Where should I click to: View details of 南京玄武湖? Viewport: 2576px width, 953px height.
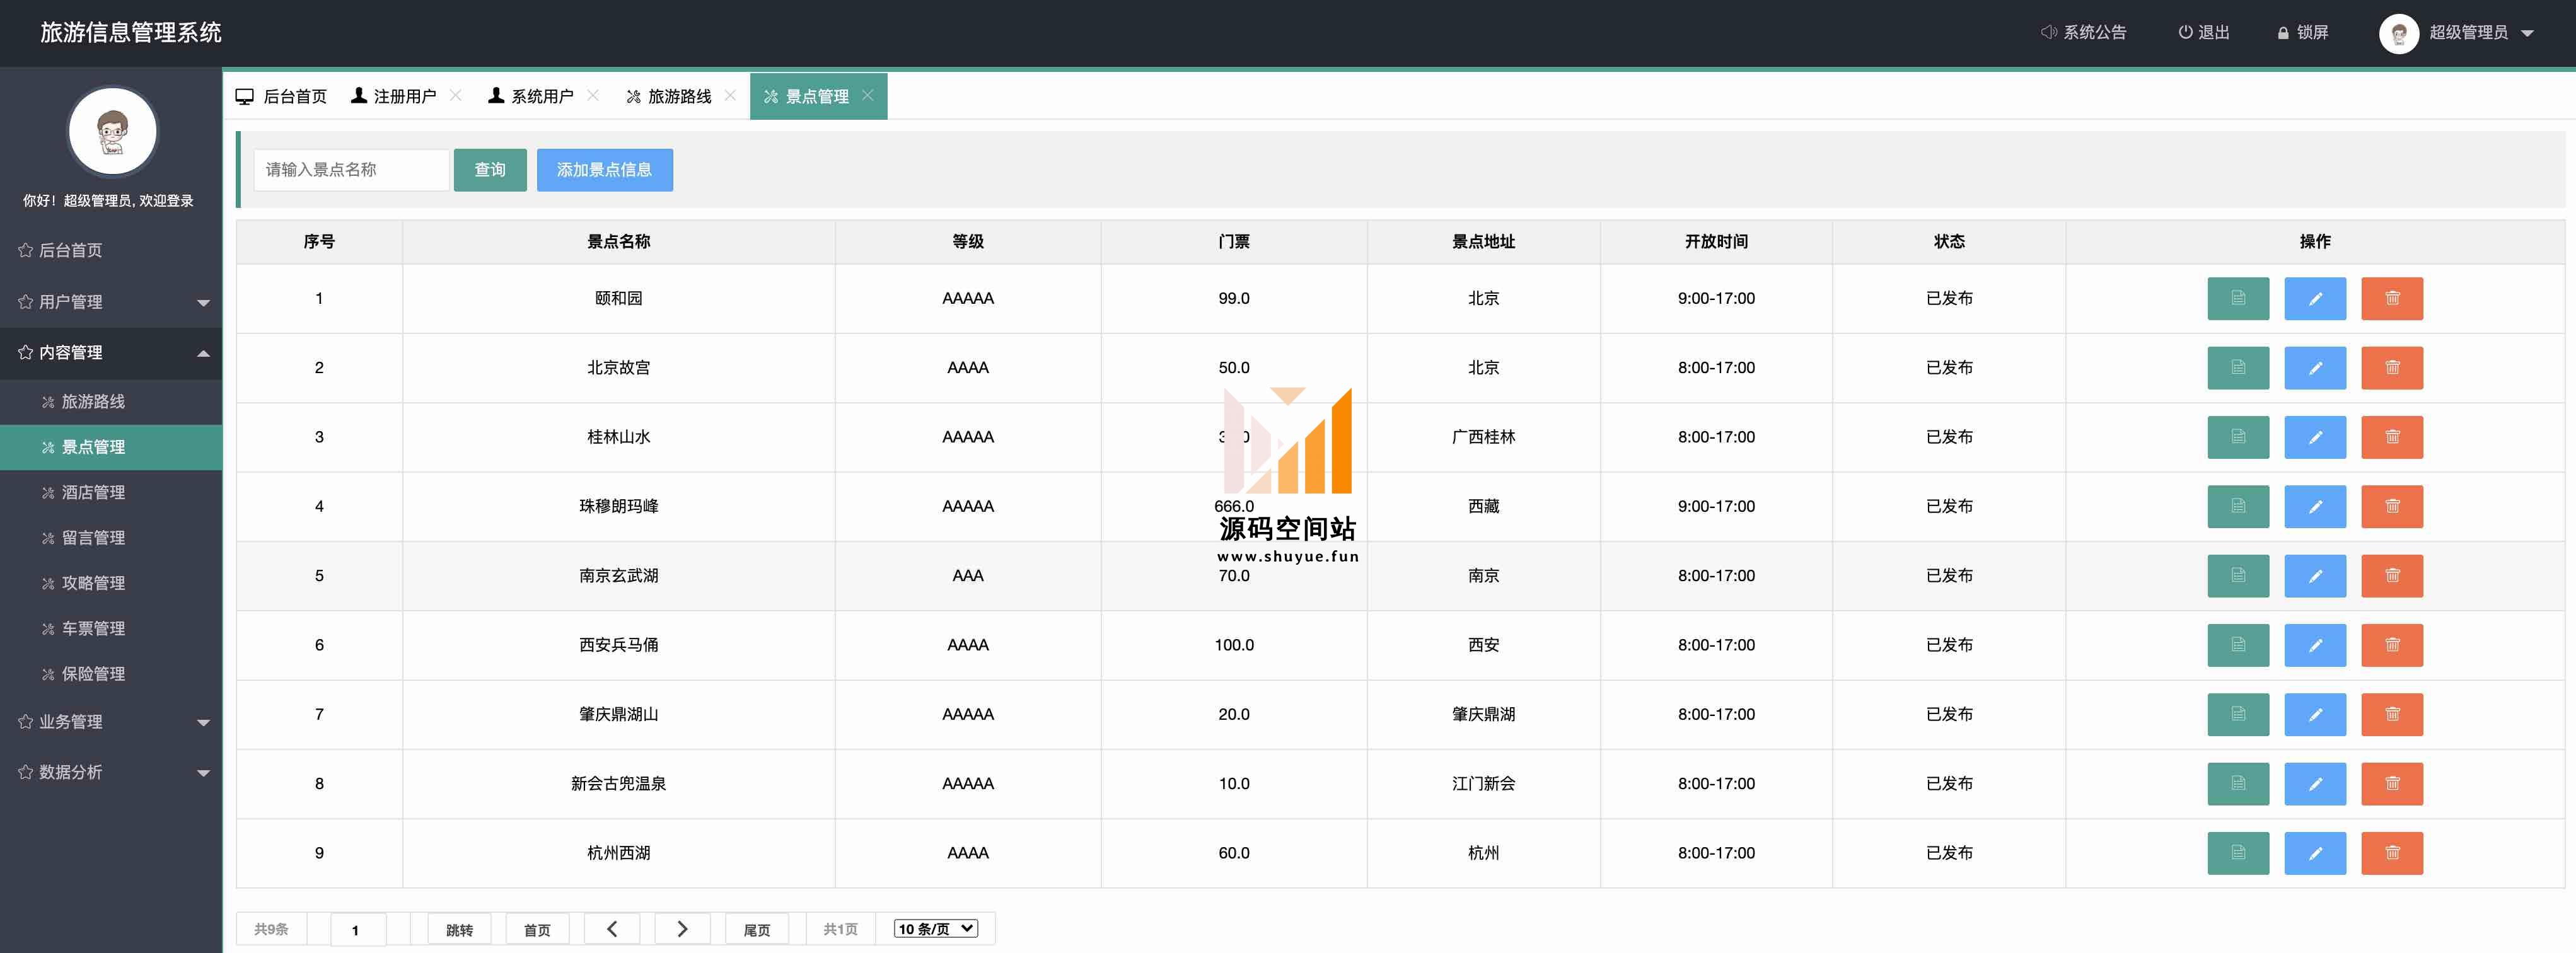tap(2238, 575)
